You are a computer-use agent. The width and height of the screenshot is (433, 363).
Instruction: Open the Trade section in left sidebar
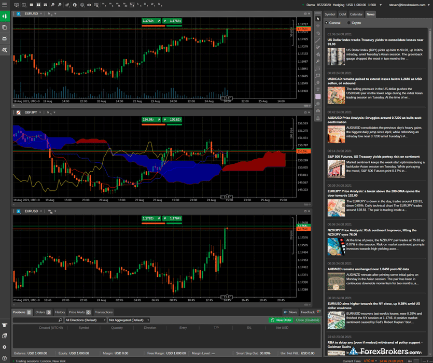click(x=5, y=16)
